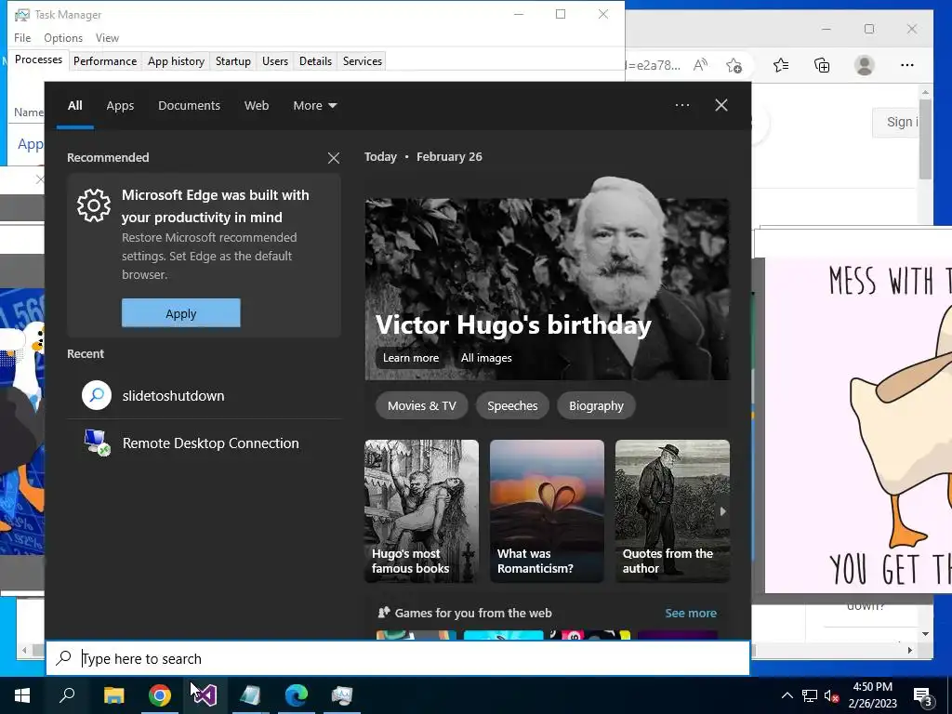This screenshot has width=952, height=714.
Task: Open Edge Collections icon
Action: pos(822,65)
